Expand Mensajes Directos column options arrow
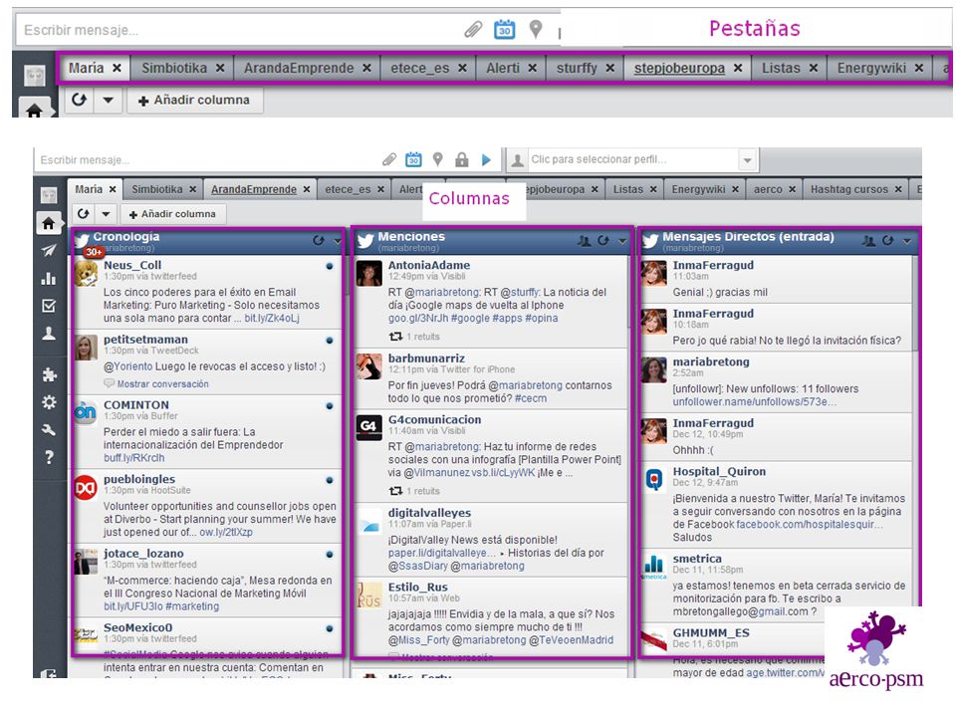The image size is (956, 717). (x=907, y=241)
